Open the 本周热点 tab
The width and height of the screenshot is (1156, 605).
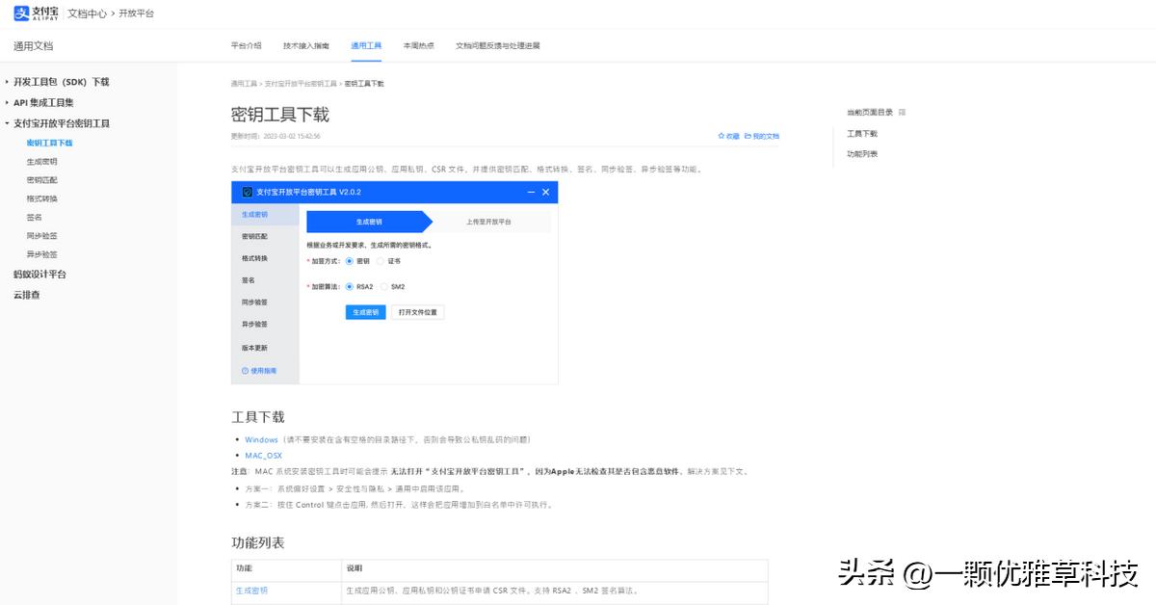point(418,44)
